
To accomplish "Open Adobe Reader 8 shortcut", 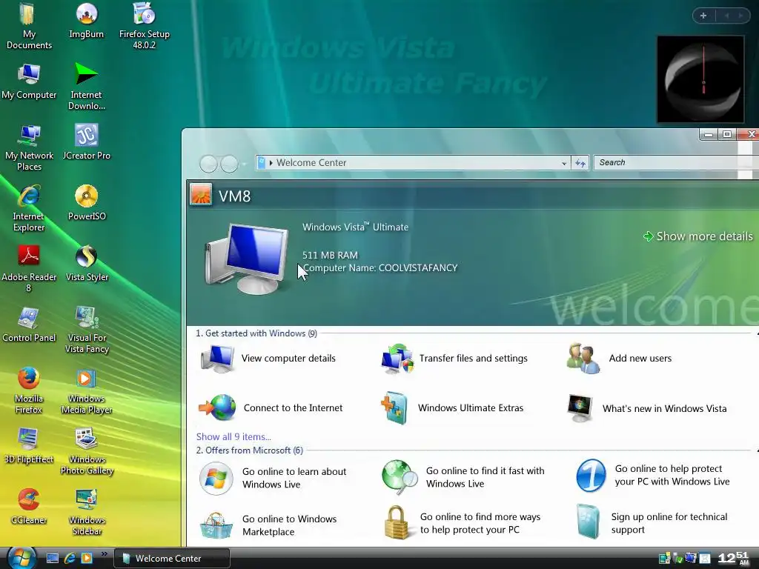I will 29,270.
